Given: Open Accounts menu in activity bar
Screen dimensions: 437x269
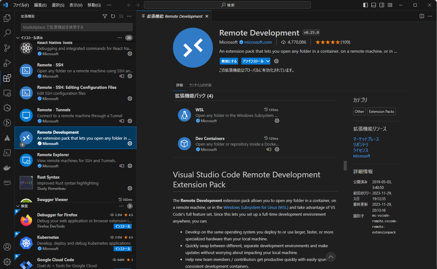Looking at the screenshot, I should pyautogui.click(x=7, y=247).
